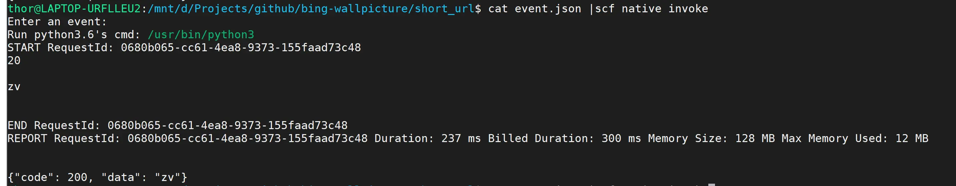
Task: Click the 'Max Memory Used: 12 MB' value
Action: coord(855,138)
